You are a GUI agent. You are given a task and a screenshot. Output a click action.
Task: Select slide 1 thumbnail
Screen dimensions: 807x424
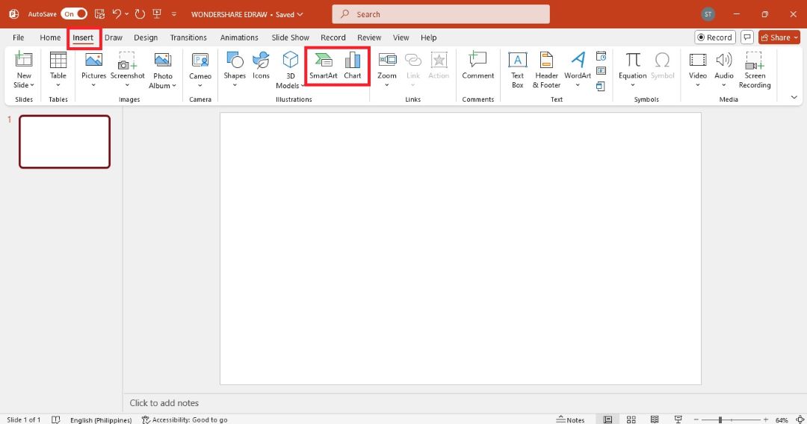pyautogui.click(x=65, y=141)
